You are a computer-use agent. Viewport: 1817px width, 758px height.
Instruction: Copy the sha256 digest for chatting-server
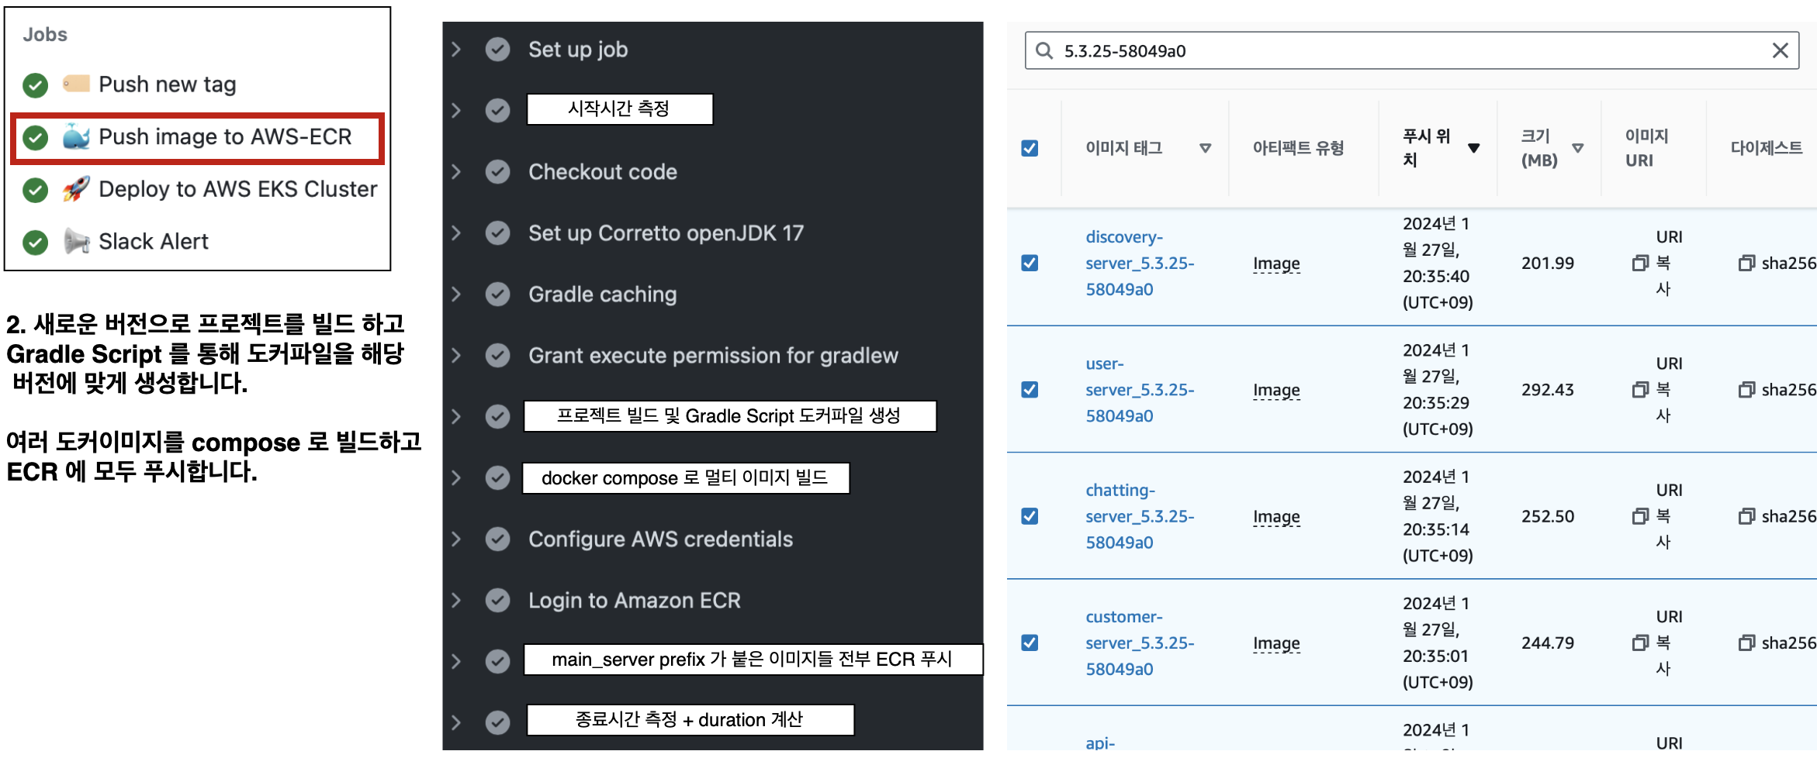point(1746,516)
